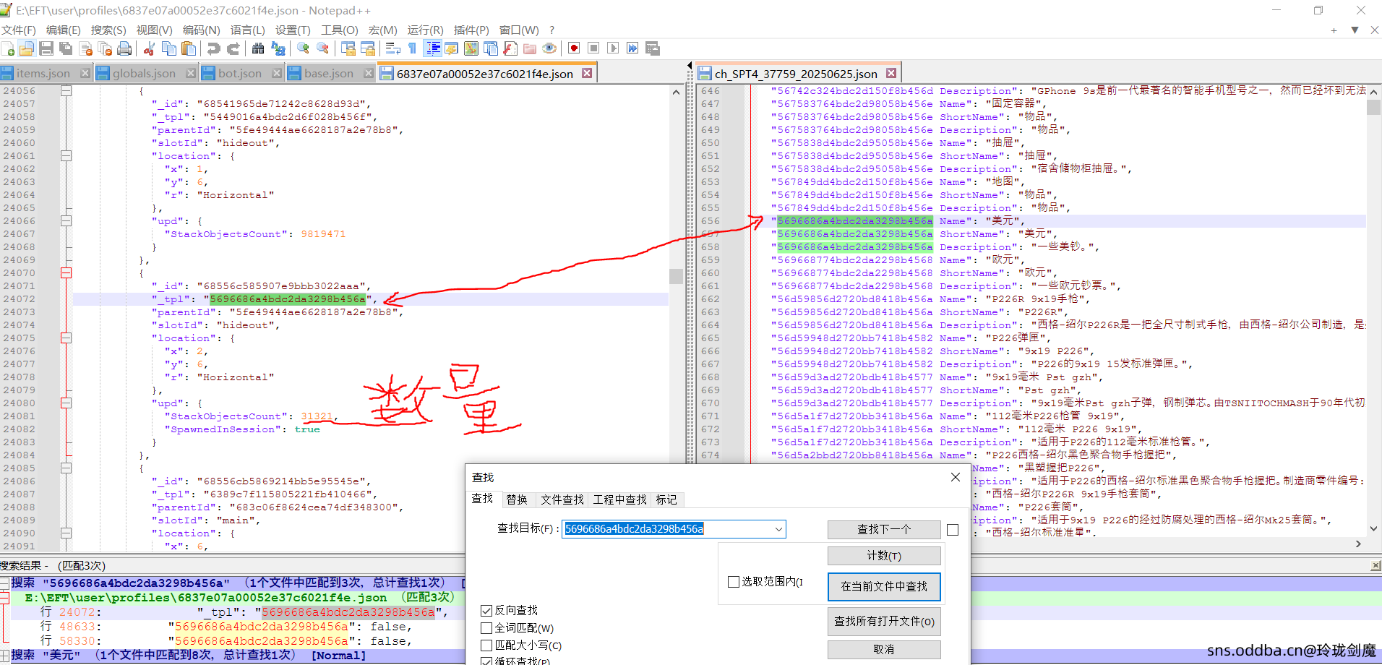This screenshot has height=665, width=1382.
Task: Click the Folder as Workspace icon
Action: point(530,48)
